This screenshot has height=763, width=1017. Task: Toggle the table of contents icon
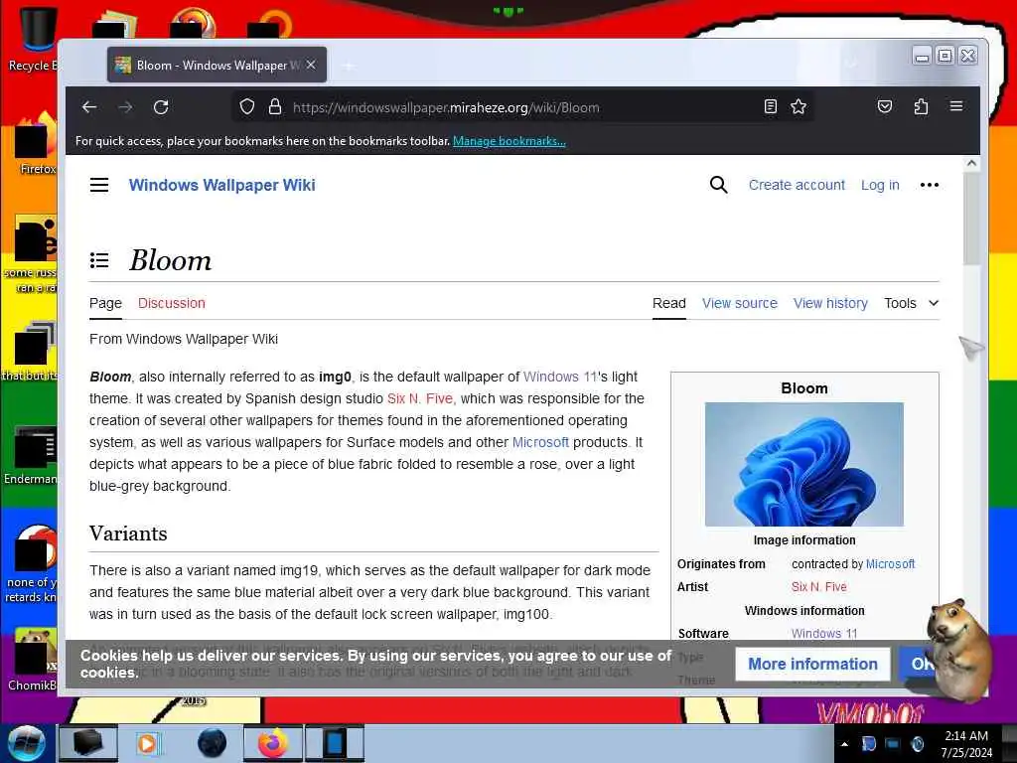99,260
